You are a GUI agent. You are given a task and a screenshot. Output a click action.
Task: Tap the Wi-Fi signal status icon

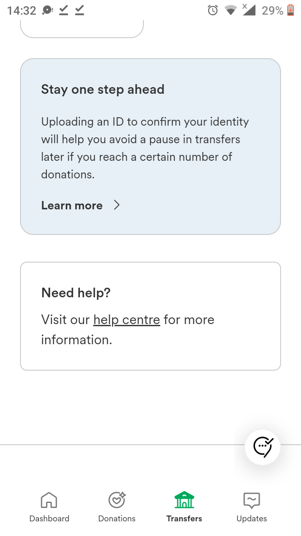tap(230, 10)
